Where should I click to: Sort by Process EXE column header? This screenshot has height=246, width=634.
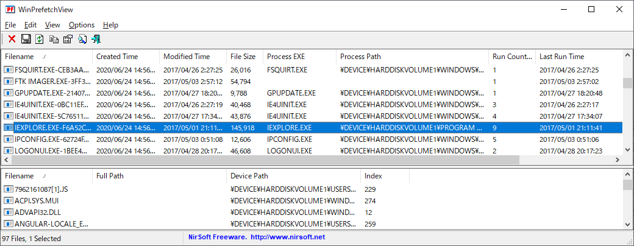tap(299, 57)
